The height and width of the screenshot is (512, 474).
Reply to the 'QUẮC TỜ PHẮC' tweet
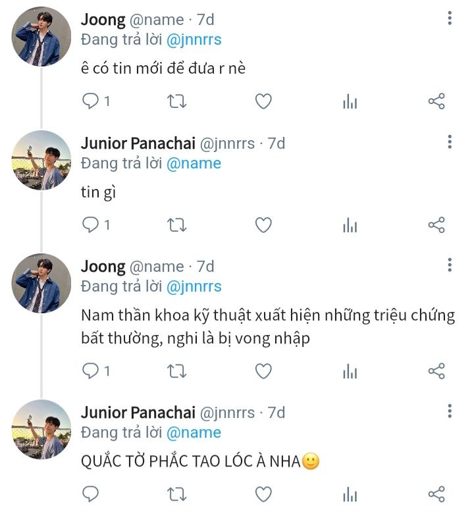[x=90, y=494]
